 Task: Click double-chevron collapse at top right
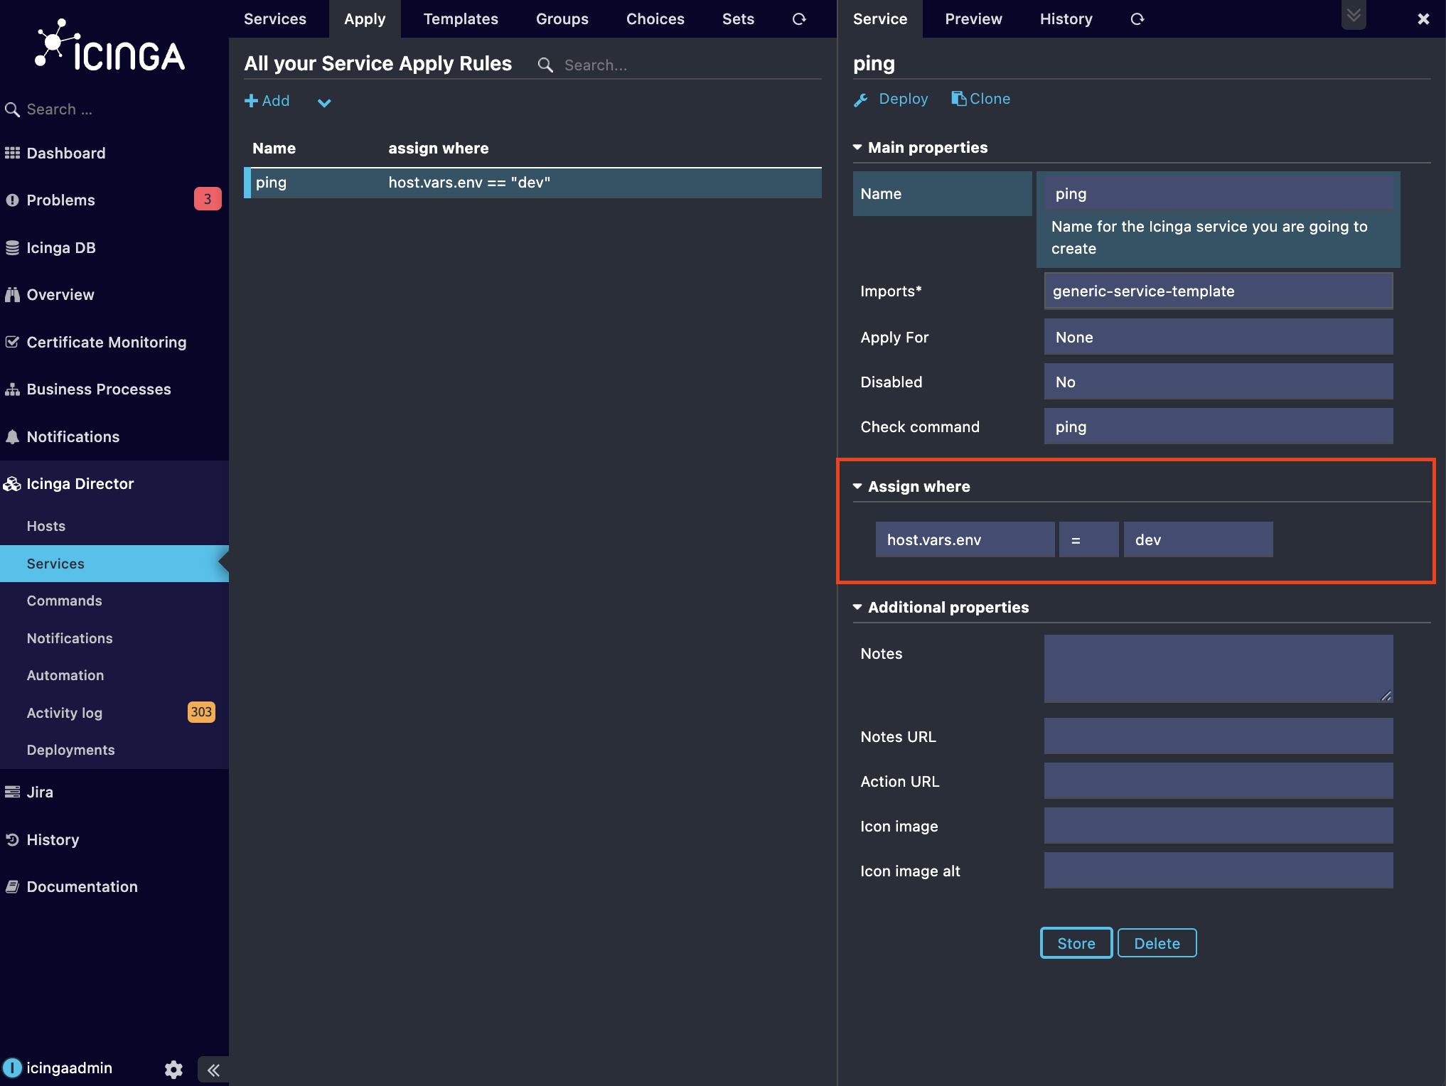1354,14
